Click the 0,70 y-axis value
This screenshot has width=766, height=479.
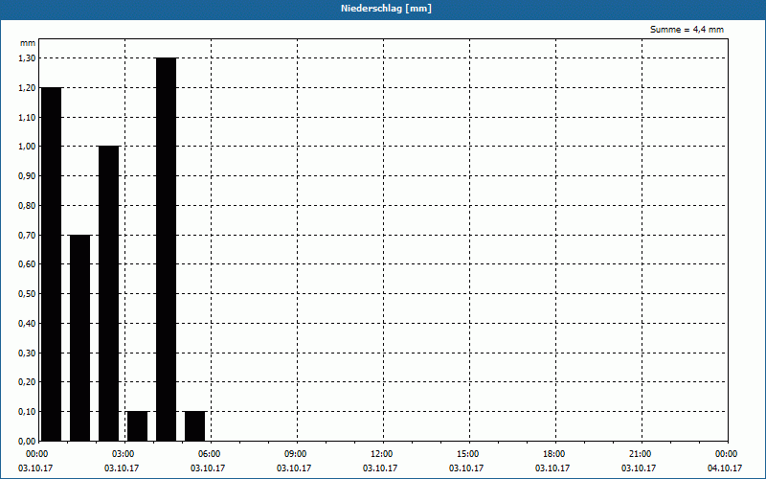coord(27,235)
